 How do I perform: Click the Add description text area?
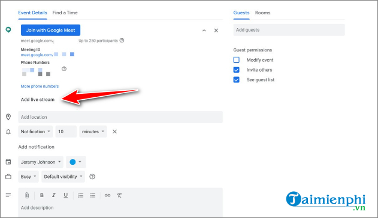point(120,208)
